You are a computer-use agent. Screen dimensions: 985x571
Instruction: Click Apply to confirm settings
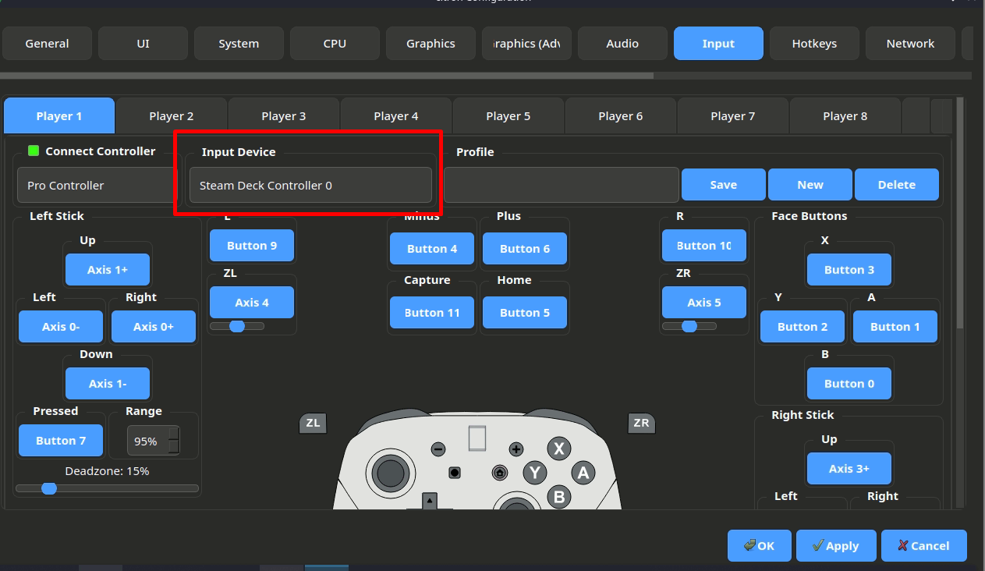pos(835,546)
